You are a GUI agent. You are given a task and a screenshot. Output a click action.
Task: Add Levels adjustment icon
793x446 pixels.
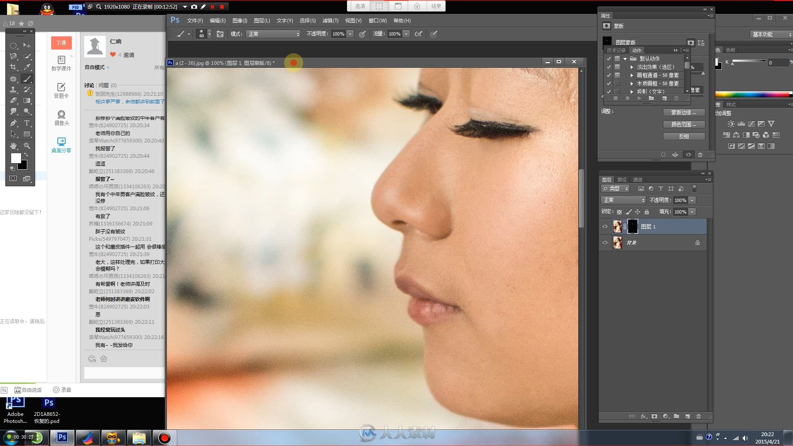click(x=741, y=123)
